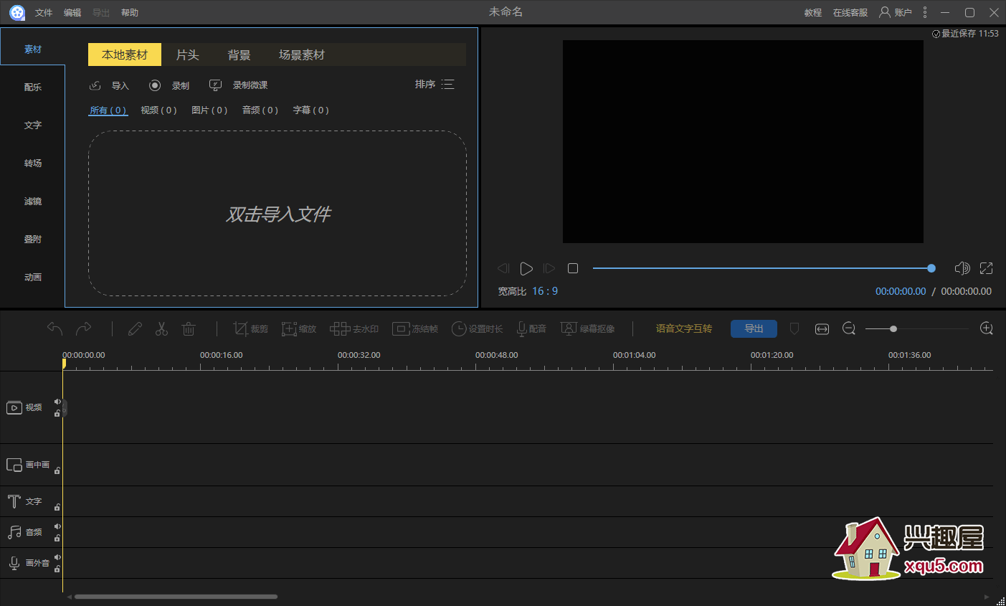
Task: Zoom in the timeline with plus magnifier
Action: click(x=987, y=328)
